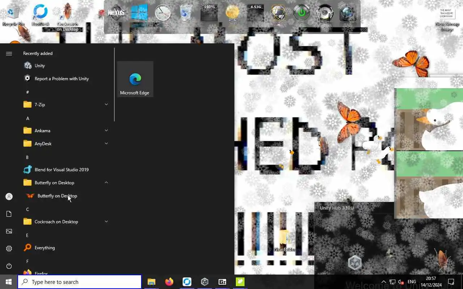Switch to Unity Hub on the taskbar
The width and height of the screenshot is (463, 289).
tap(205, 282)
